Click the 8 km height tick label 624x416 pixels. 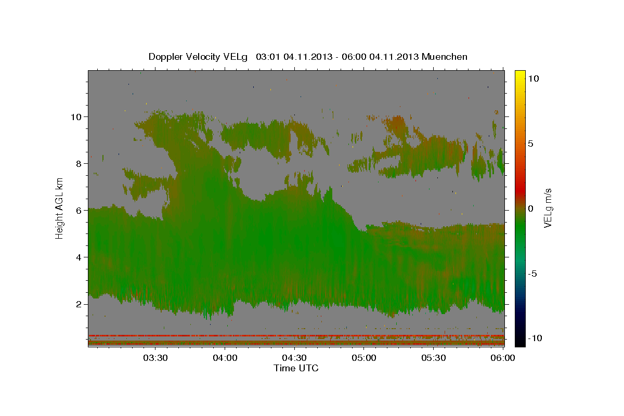coord(80,163)
